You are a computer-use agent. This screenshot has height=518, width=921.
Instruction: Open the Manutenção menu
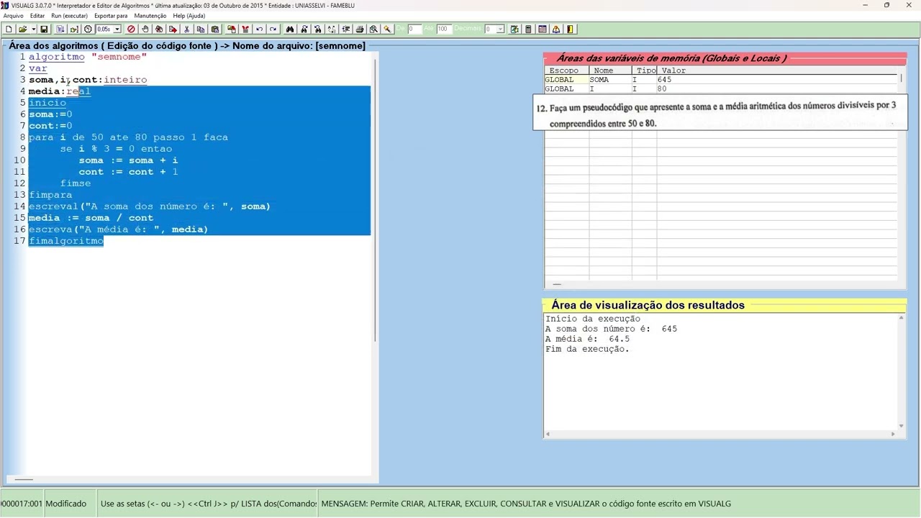[x=150, y=16]
